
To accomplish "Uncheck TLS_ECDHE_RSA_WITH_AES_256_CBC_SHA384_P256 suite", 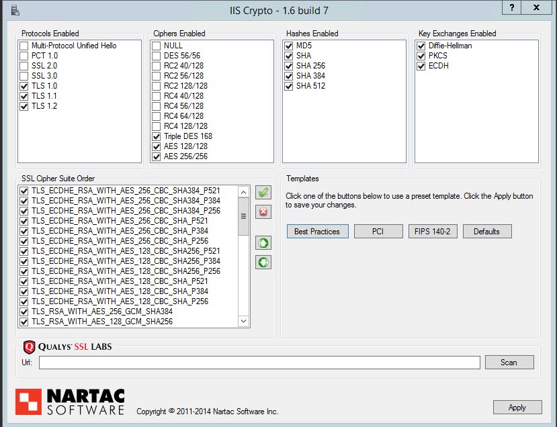I will click(x=24, y=211).
